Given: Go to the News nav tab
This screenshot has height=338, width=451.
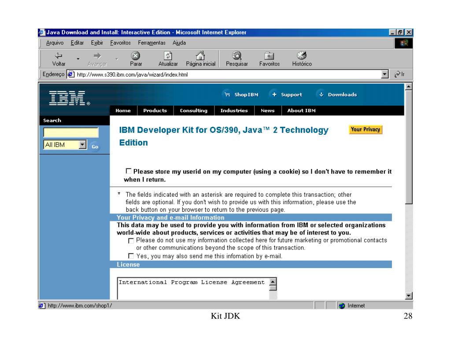Looking at the screenshot, I should click(267, 110).
